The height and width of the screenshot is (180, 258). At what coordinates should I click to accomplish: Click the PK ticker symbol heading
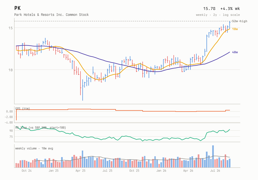click(17, 8)
